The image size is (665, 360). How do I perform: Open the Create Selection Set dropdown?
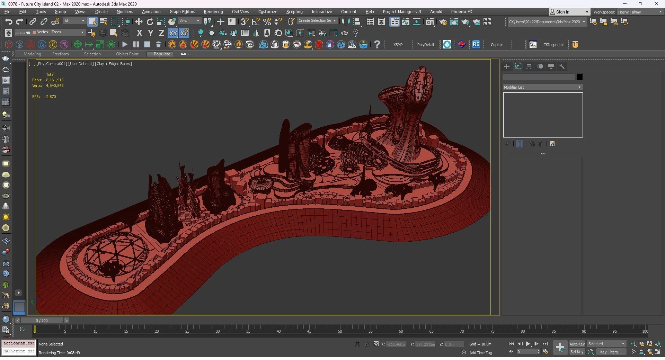pos(317,21)
